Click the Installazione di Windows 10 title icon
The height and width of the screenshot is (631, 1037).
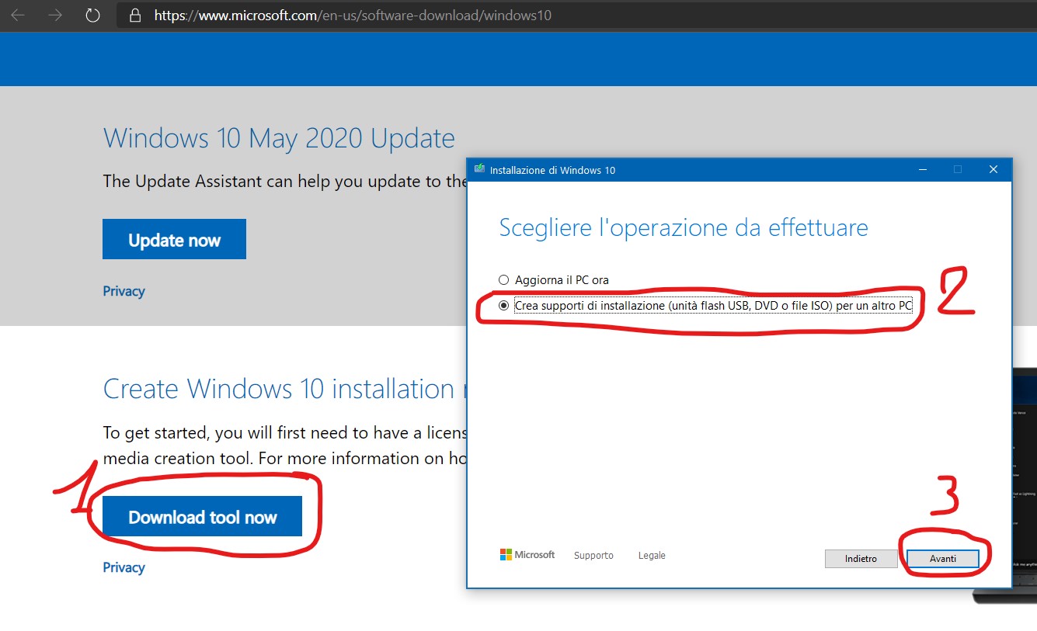click(479, 170)
